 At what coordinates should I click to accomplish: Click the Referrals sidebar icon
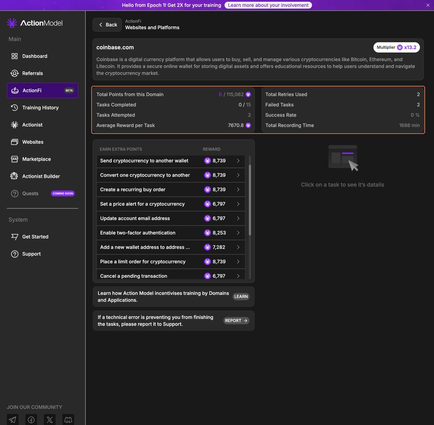tap(14, 73)
